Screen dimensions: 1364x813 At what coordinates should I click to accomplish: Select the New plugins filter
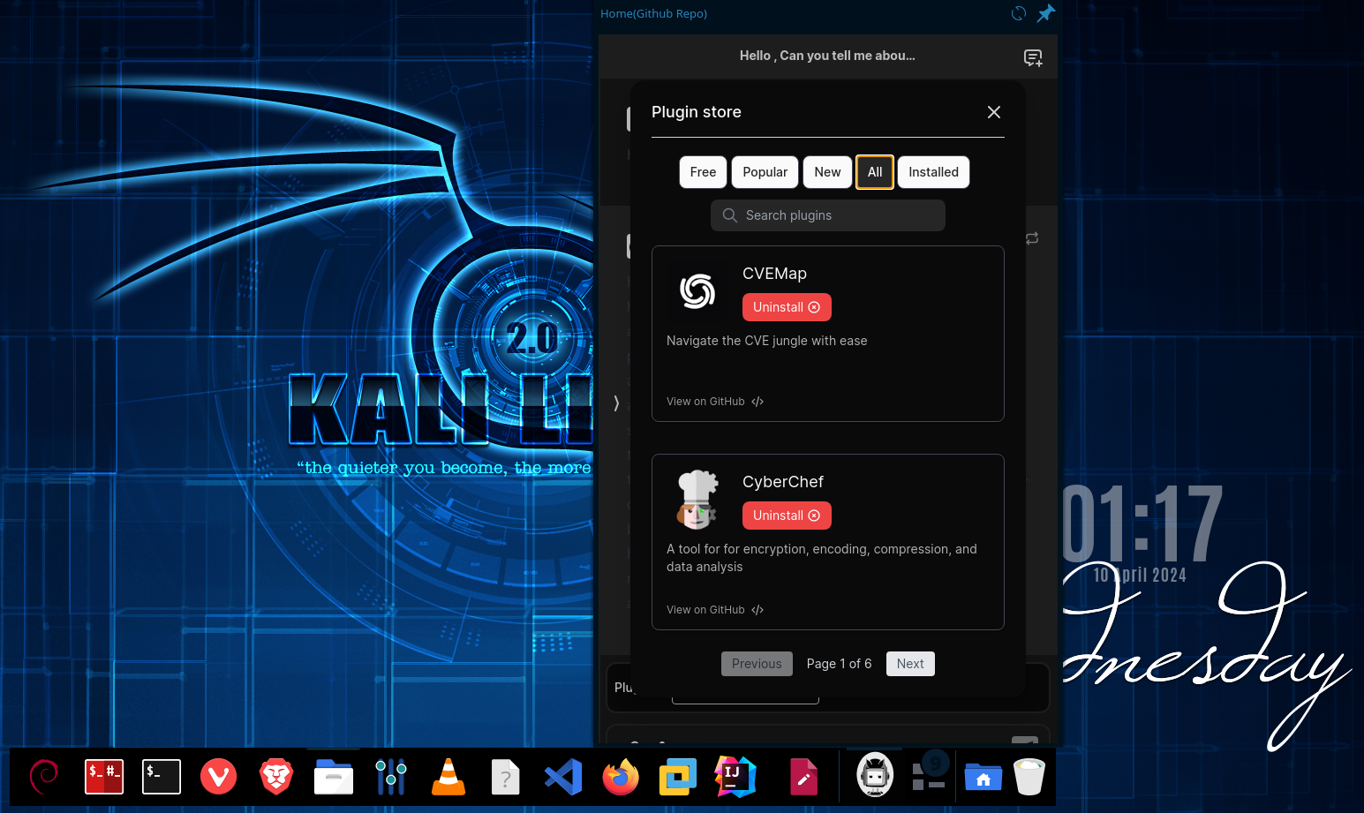(827, 172)
